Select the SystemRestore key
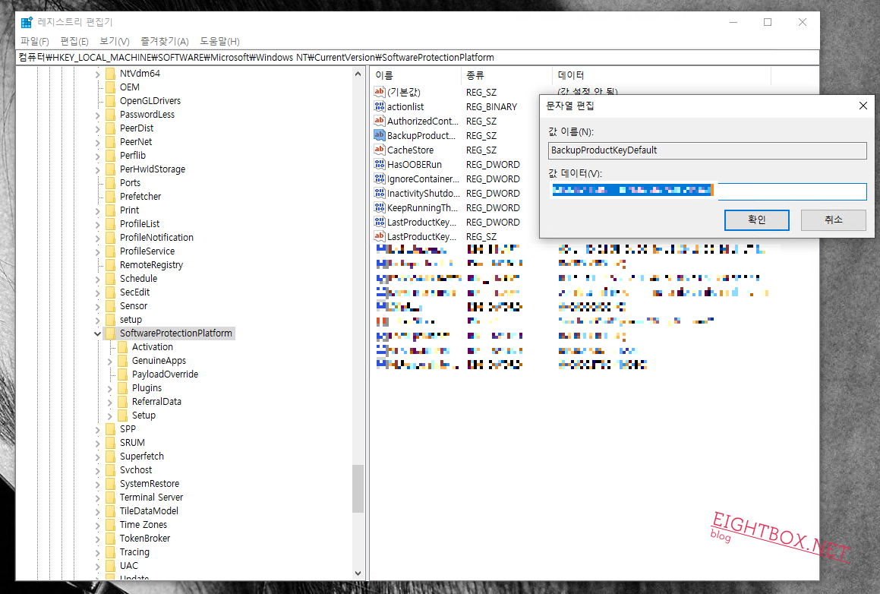The image size is (880, 594). 150,483
